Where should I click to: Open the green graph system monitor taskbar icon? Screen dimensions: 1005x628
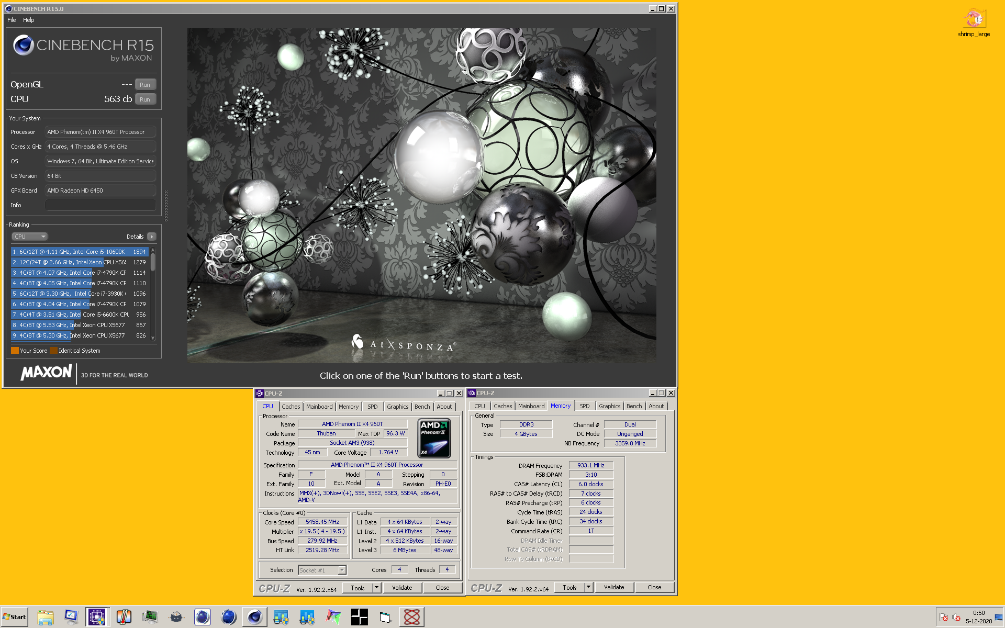click(x=150, y=617)
